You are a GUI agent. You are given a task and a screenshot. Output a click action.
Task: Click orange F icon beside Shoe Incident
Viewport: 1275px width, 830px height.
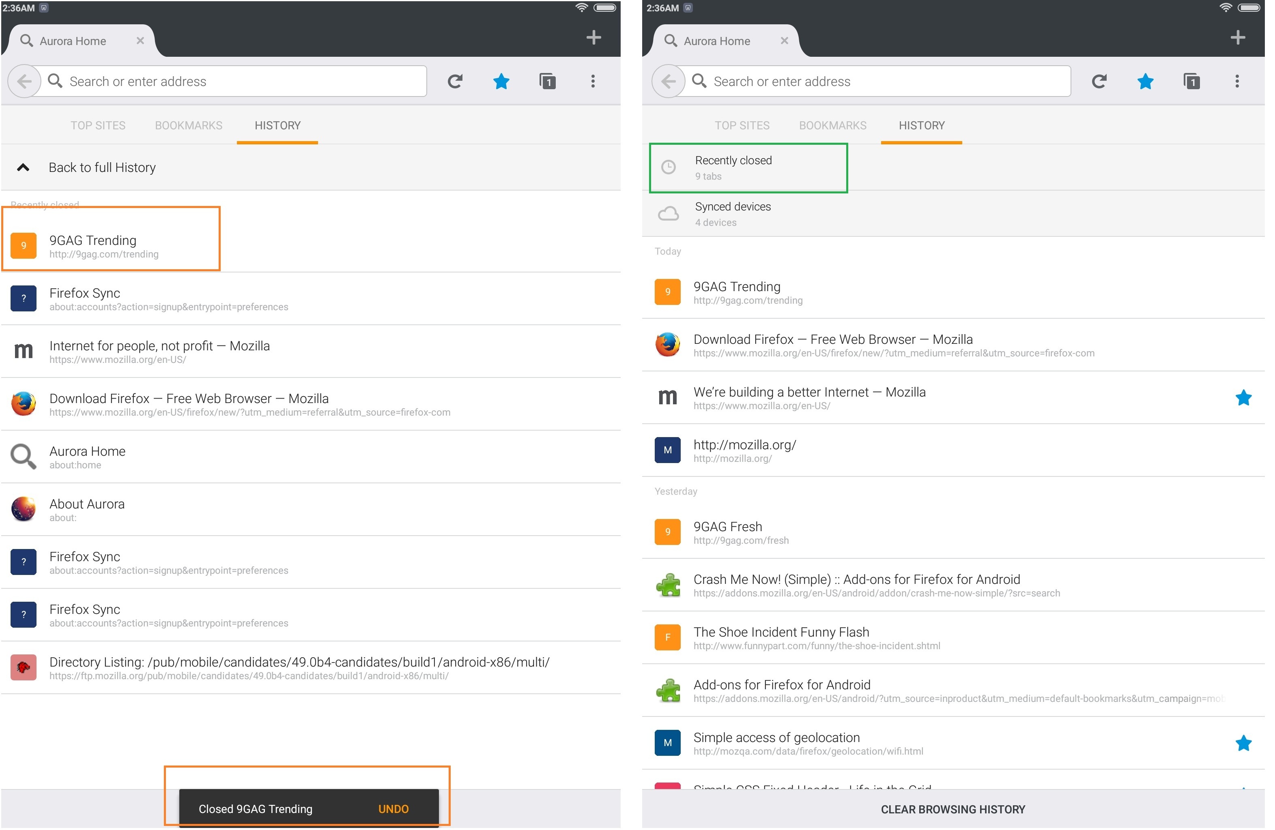click(x=667, y=638)
